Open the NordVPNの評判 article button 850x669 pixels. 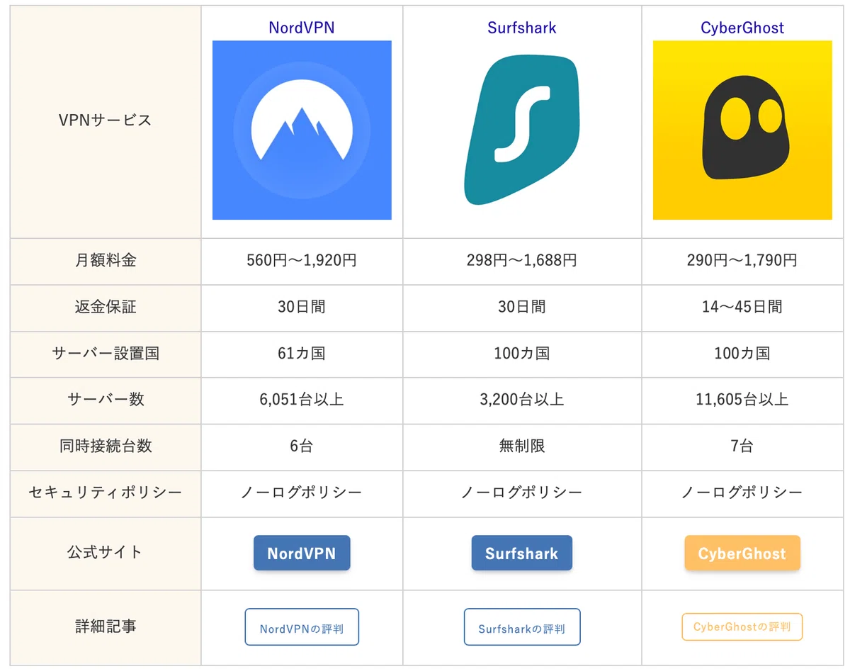tap(302, 627)
